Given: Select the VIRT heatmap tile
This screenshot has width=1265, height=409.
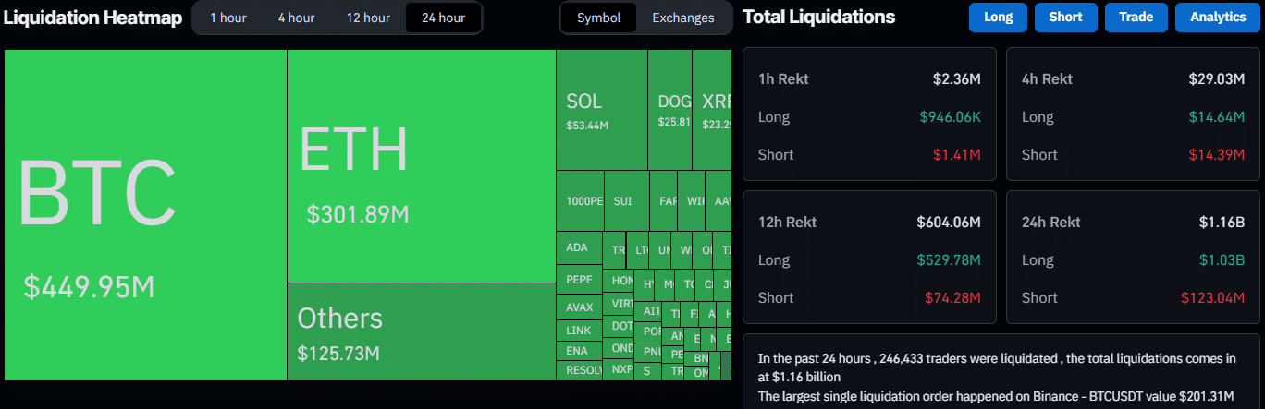Looking at the screenshot, I should click(x=619, y=303).
